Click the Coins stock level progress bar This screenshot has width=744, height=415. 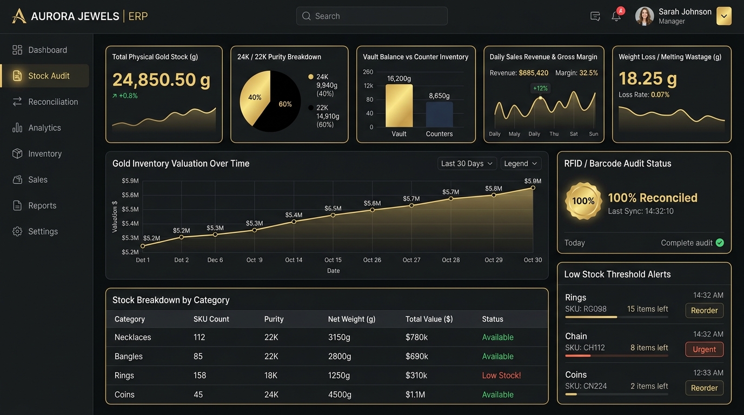pyautogui.click(x=616, y=394)
